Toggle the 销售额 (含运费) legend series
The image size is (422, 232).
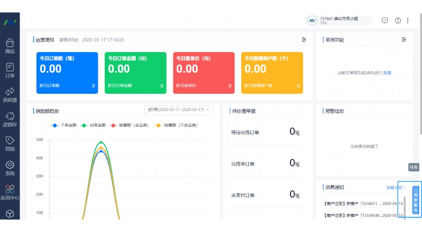pyautogui.click(x=129, y=125)
